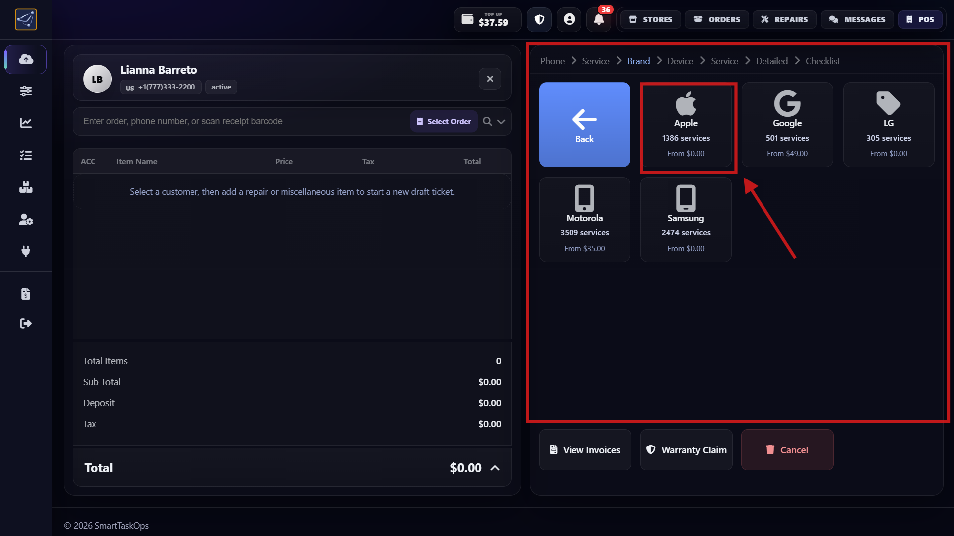Click the logout sidebar icon

pyautogui.click(x=26, y=324)
